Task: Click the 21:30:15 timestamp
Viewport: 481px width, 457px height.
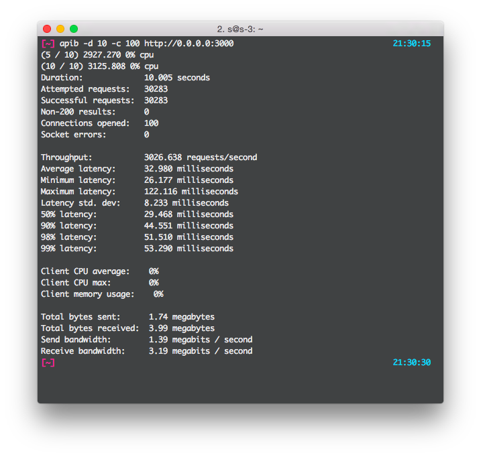Action: point(412,44)
